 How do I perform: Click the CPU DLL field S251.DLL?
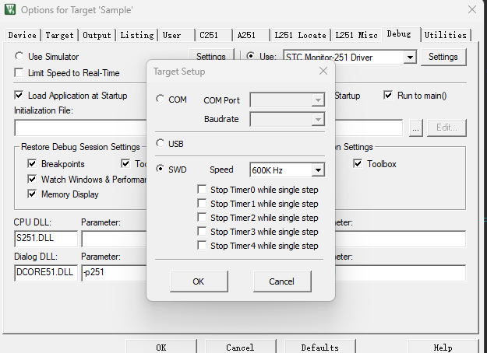click(46, 239)
